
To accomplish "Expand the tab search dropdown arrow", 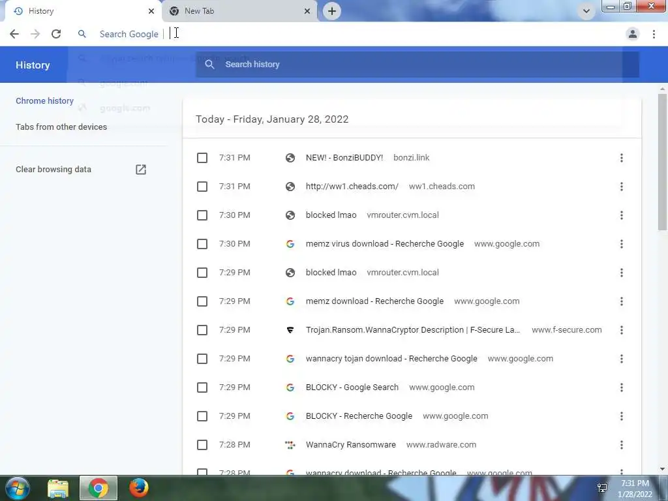I will coord(586,11).
